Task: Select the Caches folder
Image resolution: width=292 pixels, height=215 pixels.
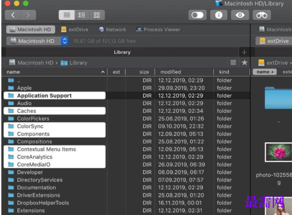Action: [x=126, y=111]
